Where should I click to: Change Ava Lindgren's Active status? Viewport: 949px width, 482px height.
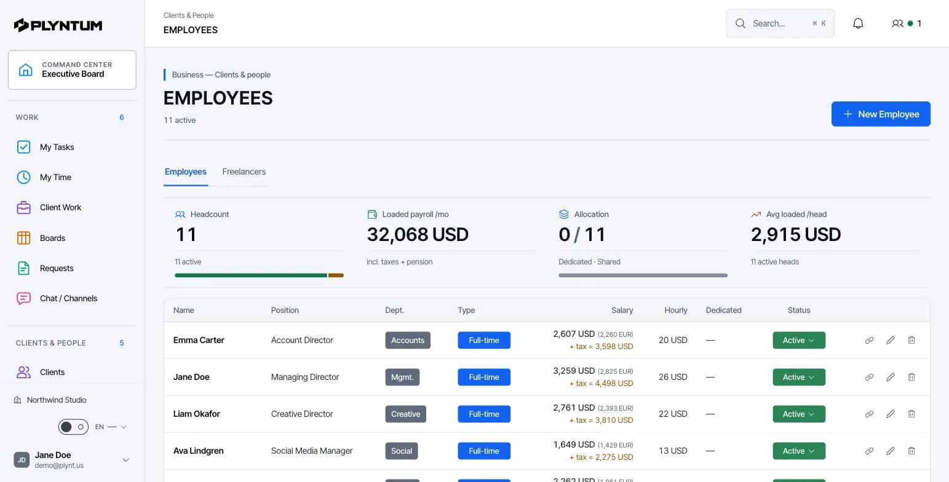coord(798,451)
